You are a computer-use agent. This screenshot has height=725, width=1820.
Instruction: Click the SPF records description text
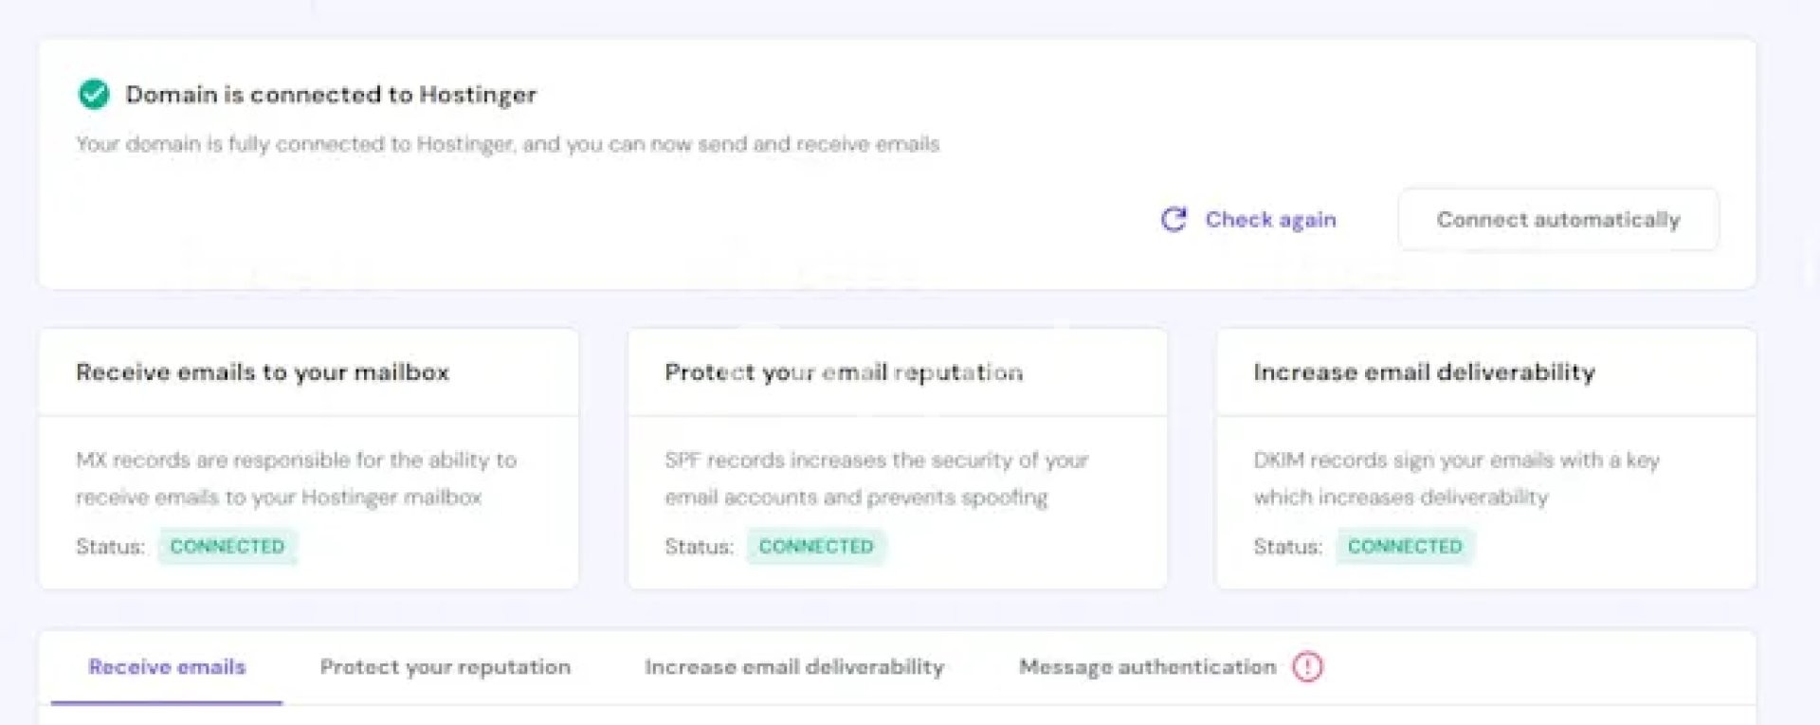pos(876,479)
